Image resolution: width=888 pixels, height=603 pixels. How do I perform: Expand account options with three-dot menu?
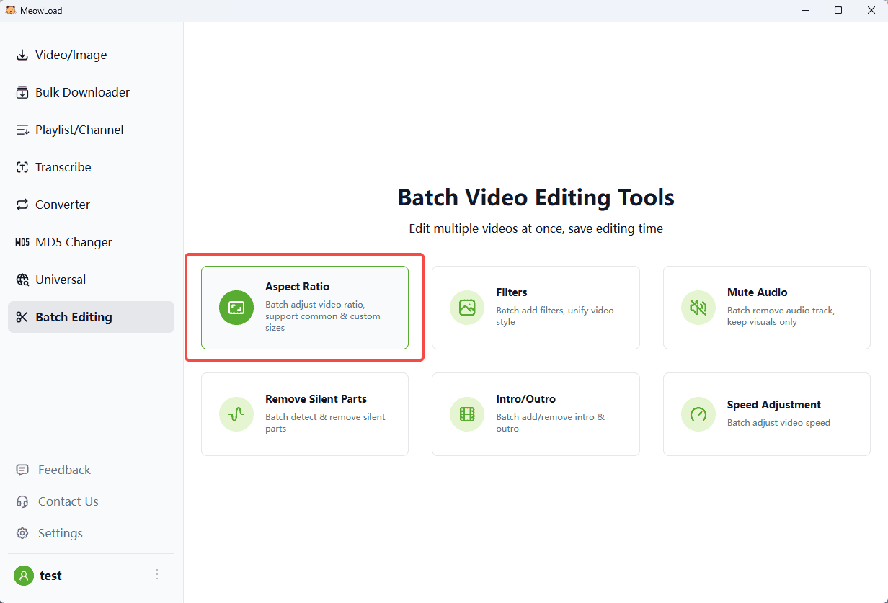[x=157, y=575]
